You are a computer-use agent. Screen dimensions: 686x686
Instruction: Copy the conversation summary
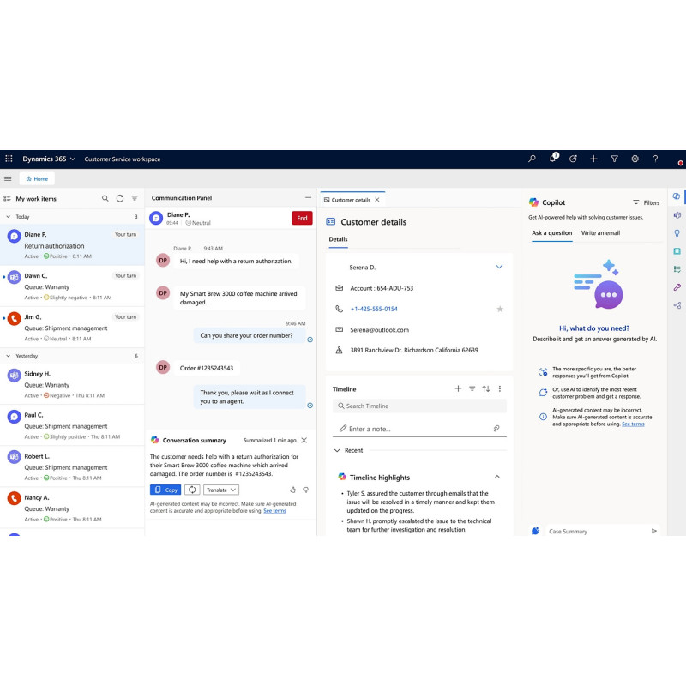(165, 490)
